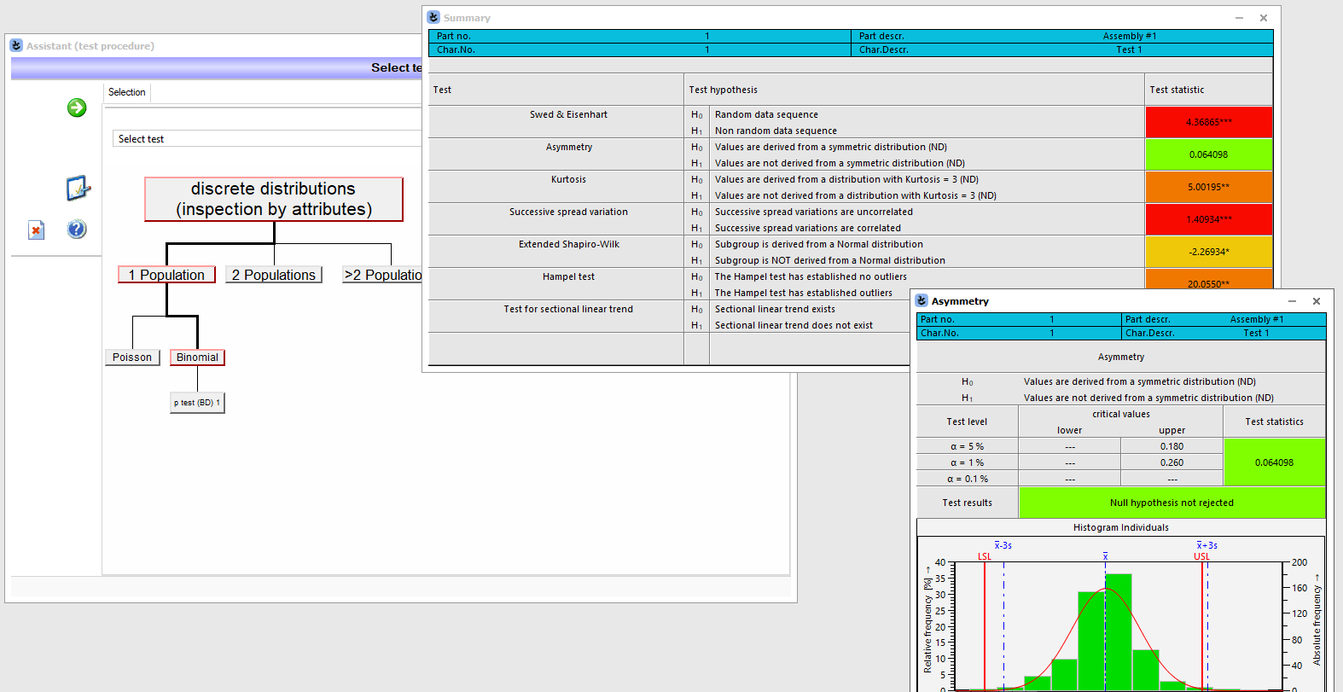This screenshot has width=1343, height=692.
Task: Click the upper critical value 0.260
Action: click(x=1171, y=462)
